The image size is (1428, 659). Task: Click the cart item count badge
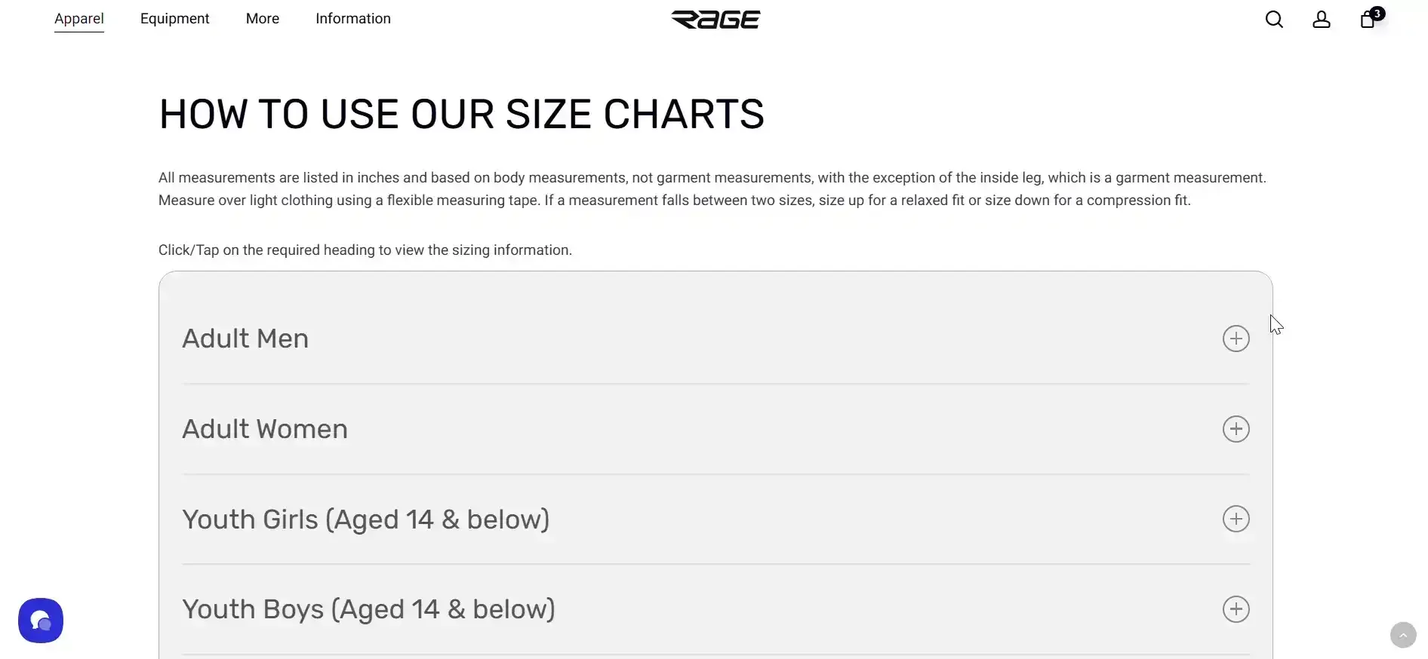click(x=1377, y=14)
